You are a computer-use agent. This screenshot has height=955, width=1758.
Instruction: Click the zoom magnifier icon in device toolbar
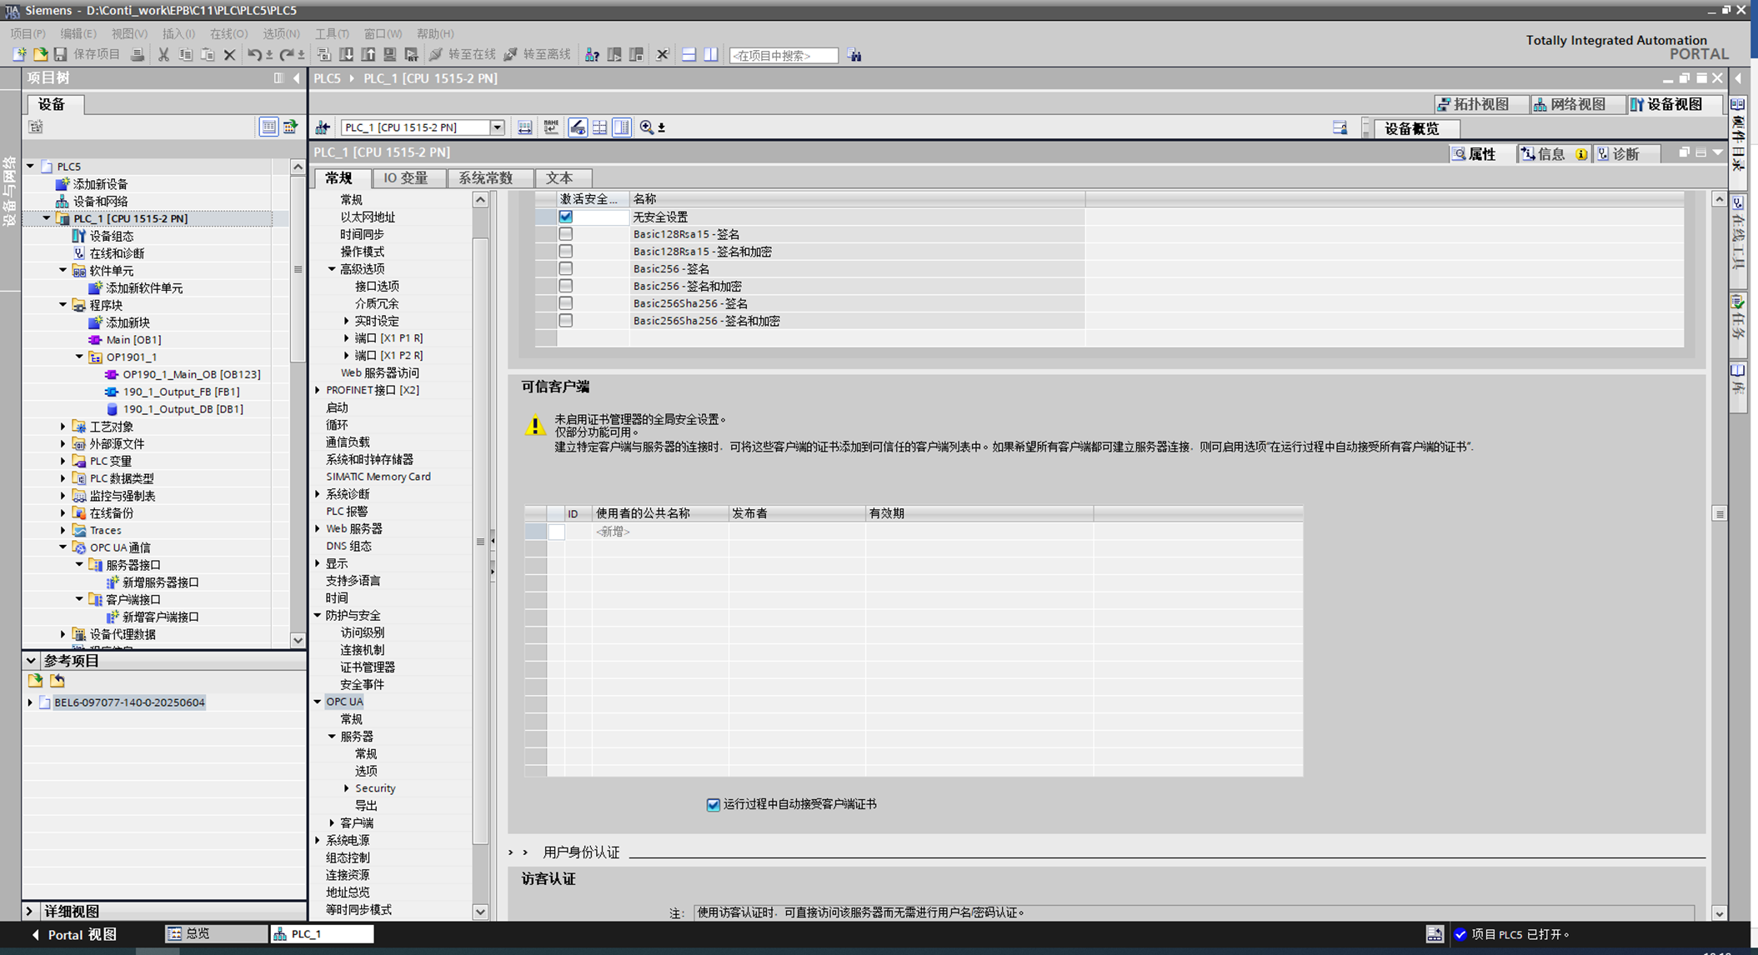coord(647,127)
